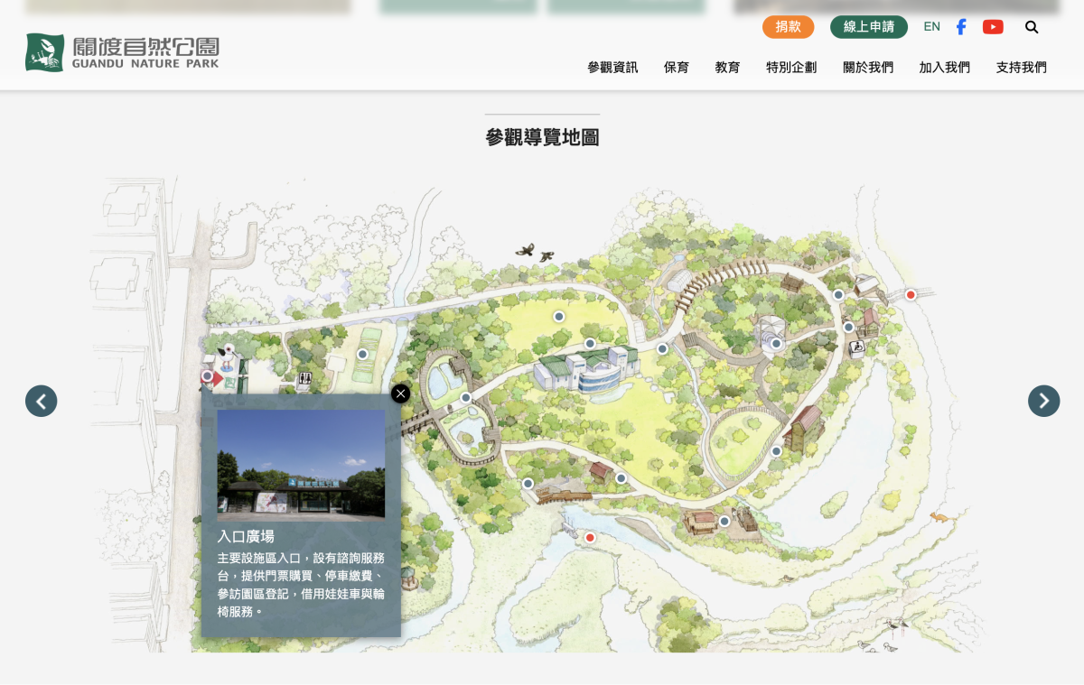Switch language with the EN link
Screen dimensions: 1084x685
pyautogui.click(x=931, y=27)
